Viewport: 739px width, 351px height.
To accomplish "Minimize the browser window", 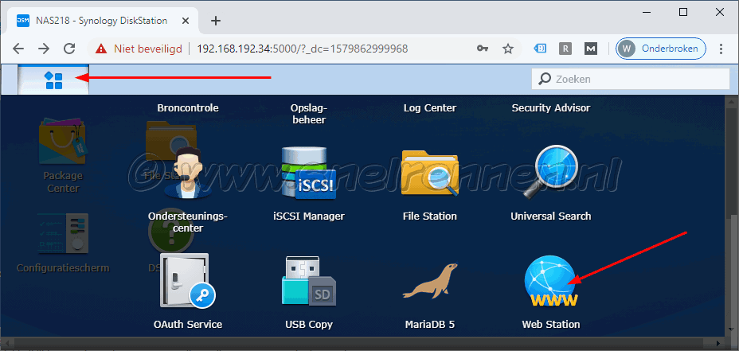I will [x=647, y=13].
